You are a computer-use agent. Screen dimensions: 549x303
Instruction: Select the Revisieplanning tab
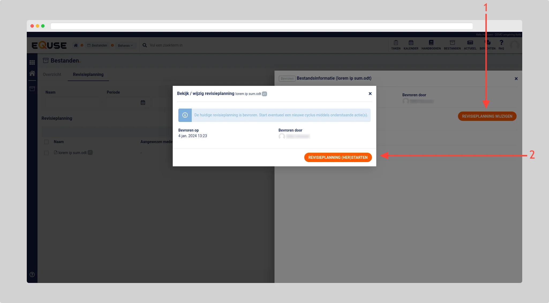[88, 75]
